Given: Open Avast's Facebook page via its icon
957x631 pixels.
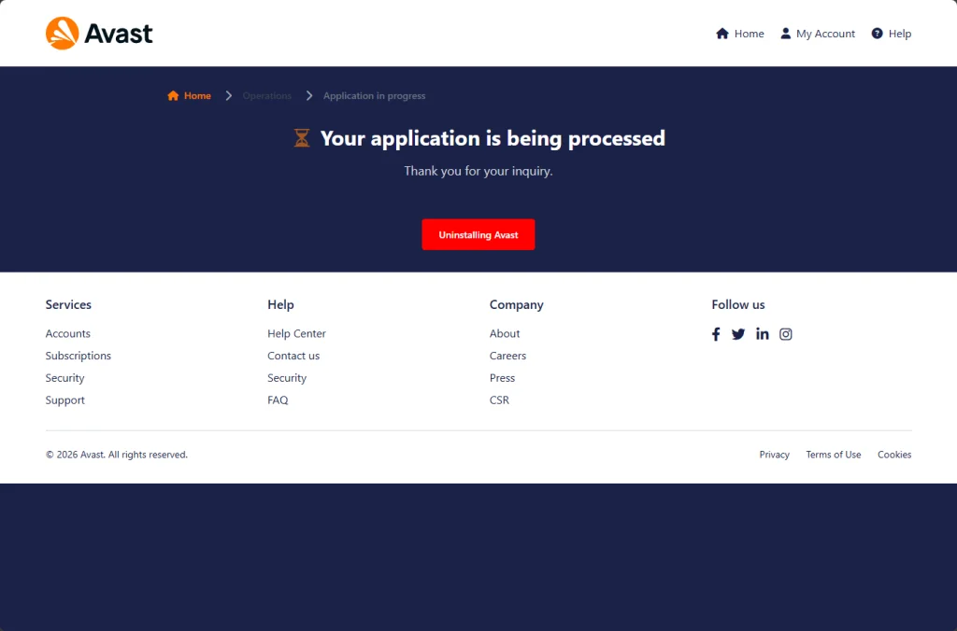Looking at the screenshot, I should [x=716, y=333].
